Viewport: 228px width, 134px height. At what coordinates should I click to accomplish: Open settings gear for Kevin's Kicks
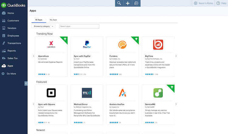tap(195, 3)
